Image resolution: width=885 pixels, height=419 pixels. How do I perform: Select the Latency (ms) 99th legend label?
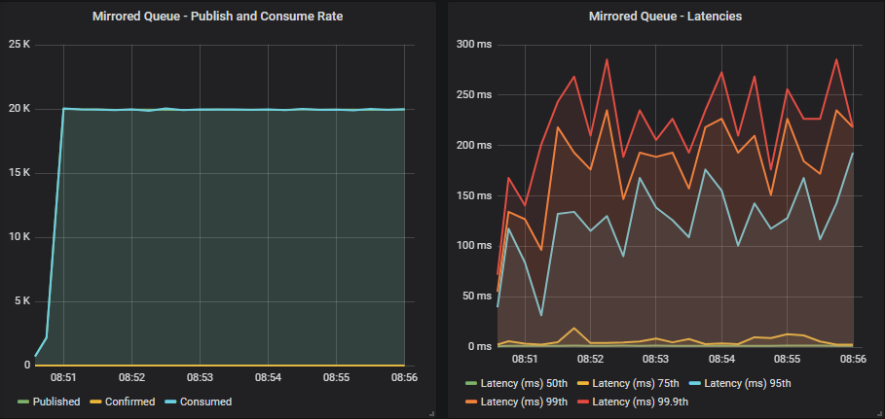pos(525,402)
